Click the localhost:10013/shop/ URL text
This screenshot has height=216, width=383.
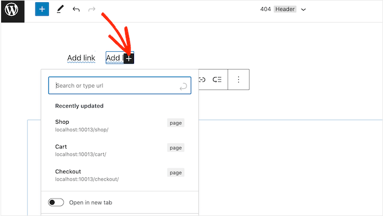pyautogui.click(x=82, y=129)
